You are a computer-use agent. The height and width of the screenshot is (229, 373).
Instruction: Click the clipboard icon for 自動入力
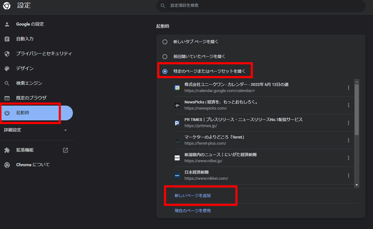(x=7, y=39)
